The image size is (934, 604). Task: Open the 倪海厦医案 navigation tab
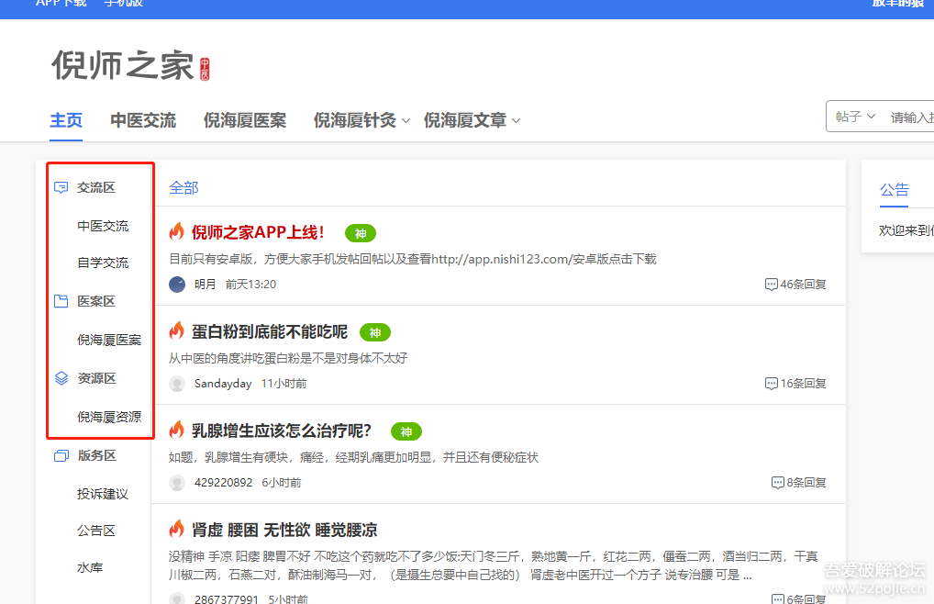point(245,120)
